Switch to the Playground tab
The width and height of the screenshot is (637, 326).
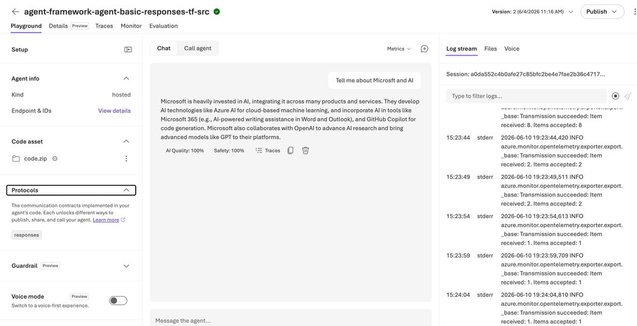pos(26,26)
